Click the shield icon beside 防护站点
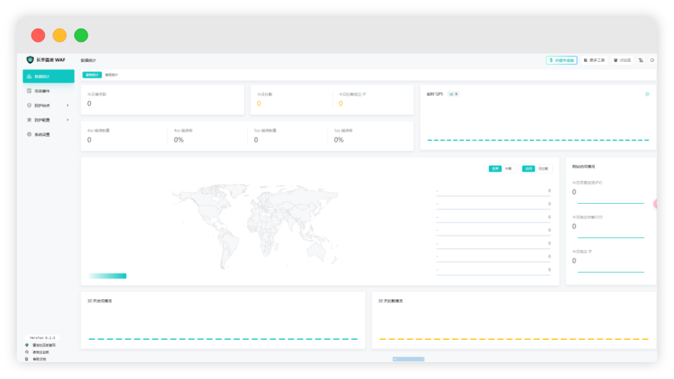674x379 pixels. pyautogui.click(x=29, y=105)
